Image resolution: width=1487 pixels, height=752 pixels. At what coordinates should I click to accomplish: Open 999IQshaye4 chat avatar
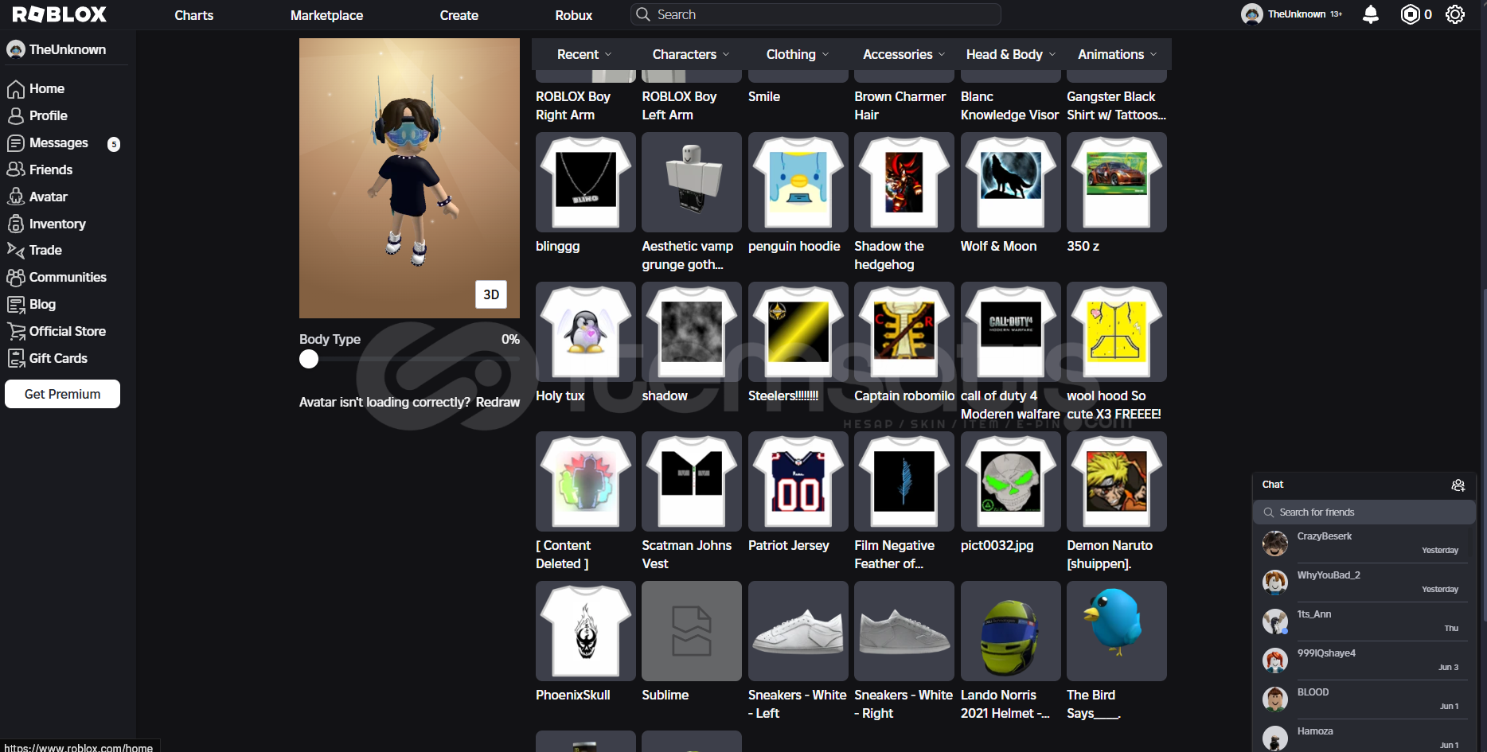pos(1275,660)
